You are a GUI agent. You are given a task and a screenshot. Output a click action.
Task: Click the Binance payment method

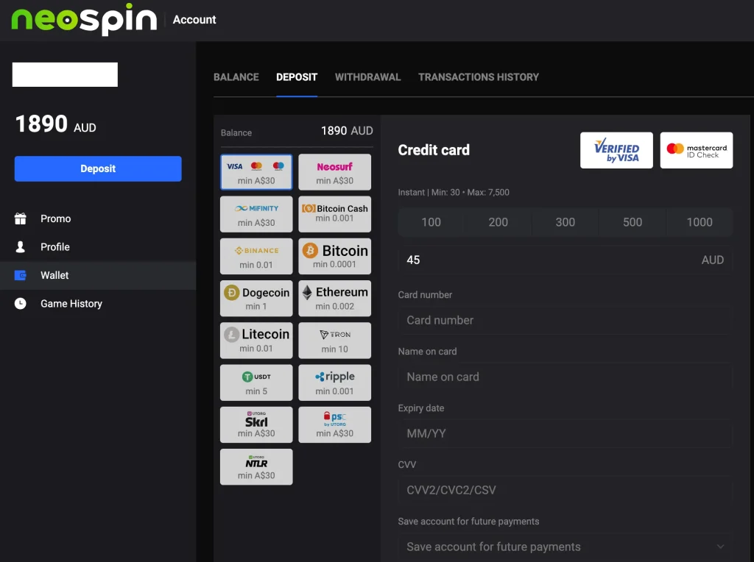coord(256,256)
